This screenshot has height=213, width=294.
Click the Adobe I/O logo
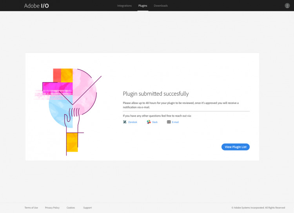(36, 5)
